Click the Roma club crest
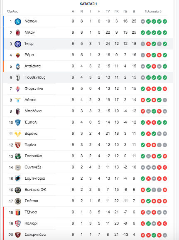Image resolution: width=179 pixels, height=240 pixels. 18,55
